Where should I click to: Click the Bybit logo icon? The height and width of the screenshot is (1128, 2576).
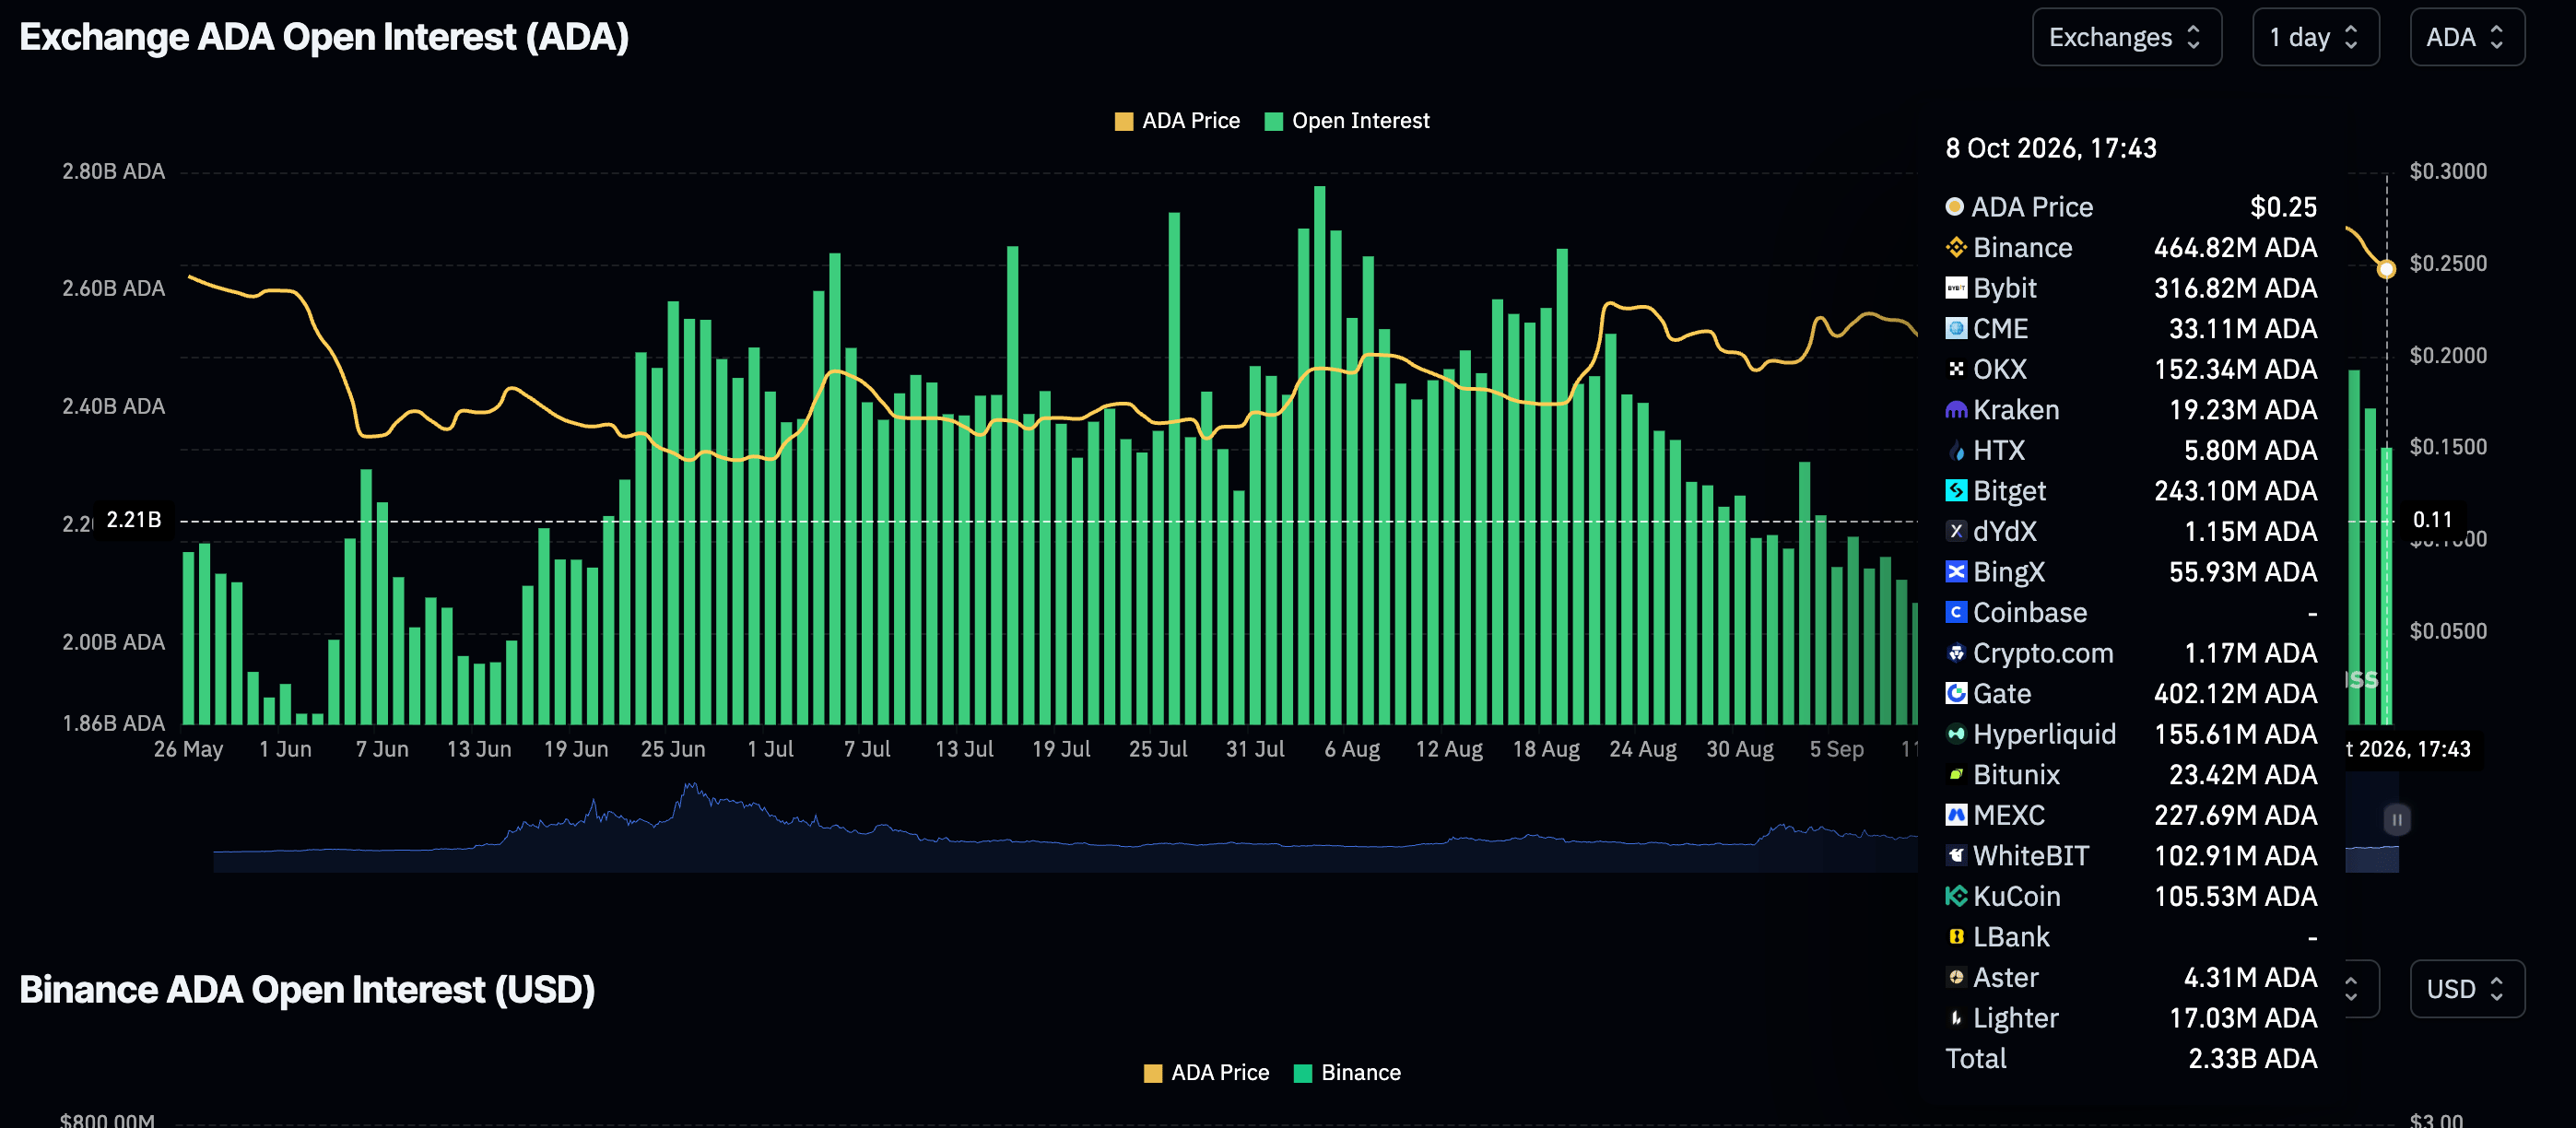pos(1956,288)
